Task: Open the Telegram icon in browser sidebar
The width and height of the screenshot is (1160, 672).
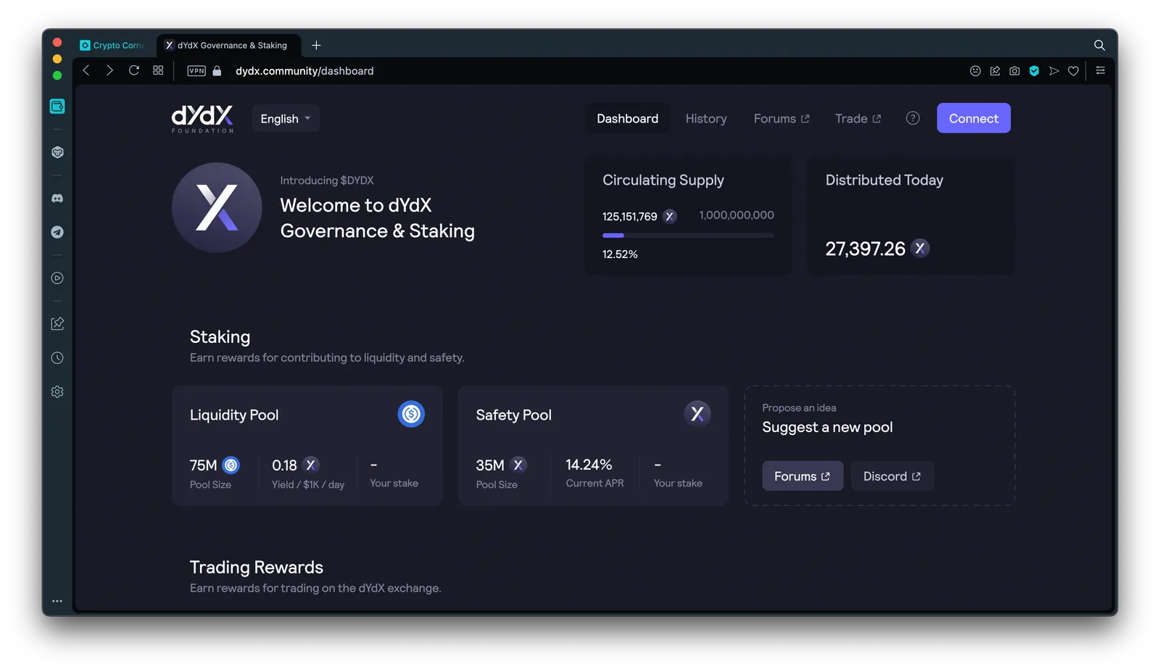Action: tap(57, 232)
